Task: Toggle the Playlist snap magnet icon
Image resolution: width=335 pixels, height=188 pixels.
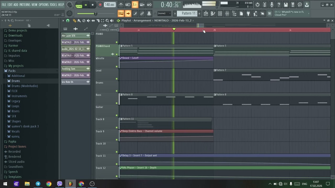Action: click(68, 20)
